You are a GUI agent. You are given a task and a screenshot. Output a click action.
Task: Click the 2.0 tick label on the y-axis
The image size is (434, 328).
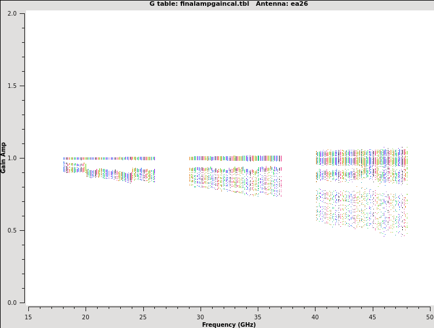click(x=12, y=13)
